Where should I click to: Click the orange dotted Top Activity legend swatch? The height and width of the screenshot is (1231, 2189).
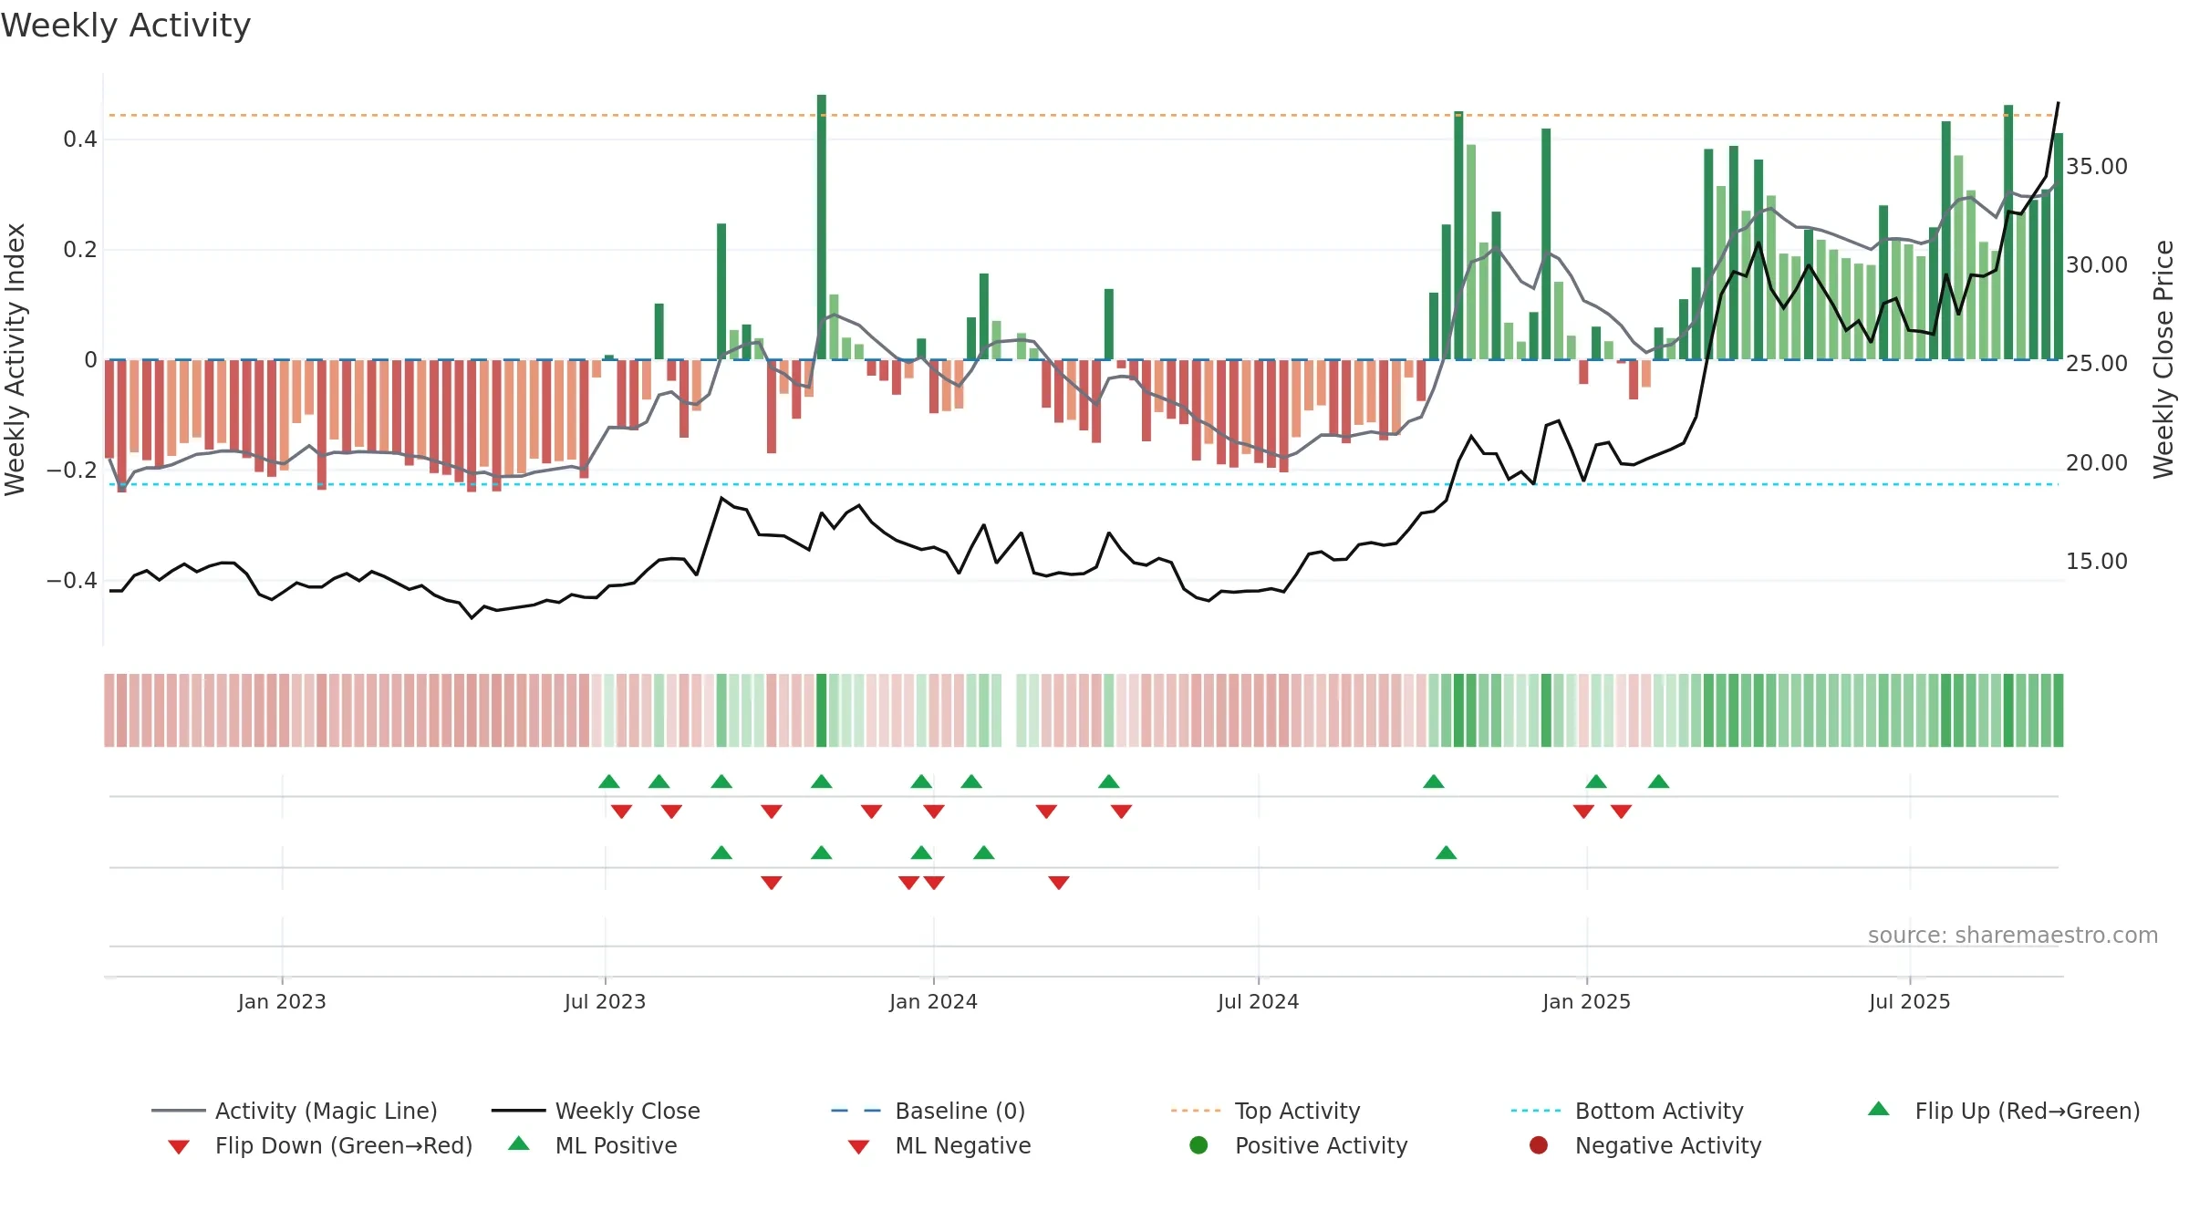pos(1196,1111)
